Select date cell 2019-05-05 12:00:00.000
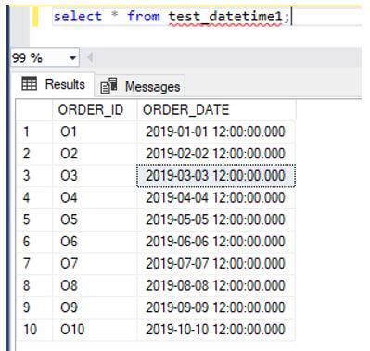Viewport: 370px width, 351px height. point(216,219)
